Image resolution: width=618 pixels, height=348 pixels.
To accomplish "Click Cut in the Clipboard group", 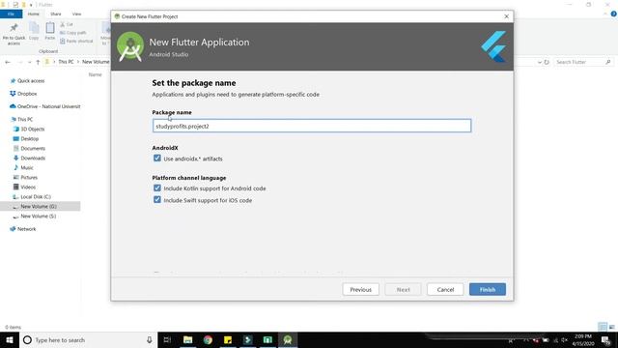I will pos(67,24).
